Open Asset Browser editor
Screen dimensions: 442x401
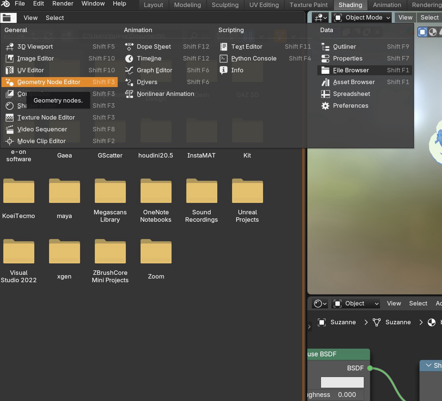coord(365,82)
